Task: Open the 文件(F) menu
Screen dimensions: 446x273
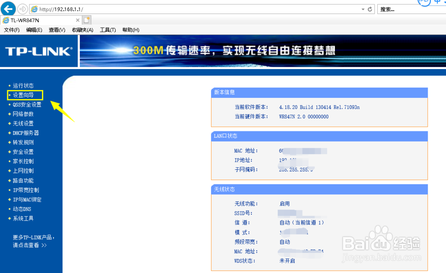Action: [12, 30]
